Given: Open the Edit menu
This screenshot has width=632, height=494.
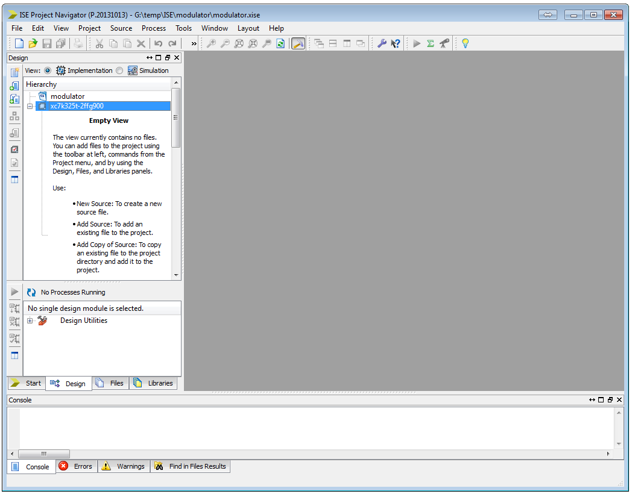Looking at the screenshot, I should (x=38, y=28).
